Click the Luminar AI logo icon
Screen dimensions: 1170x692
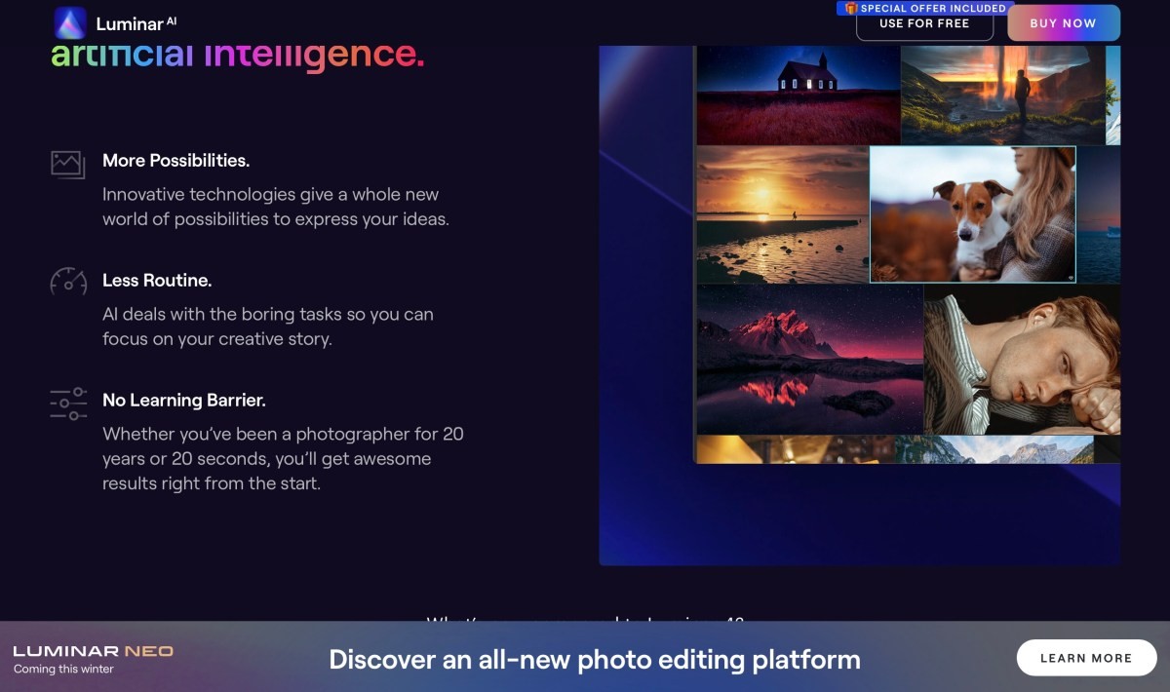tap(70, 22)
